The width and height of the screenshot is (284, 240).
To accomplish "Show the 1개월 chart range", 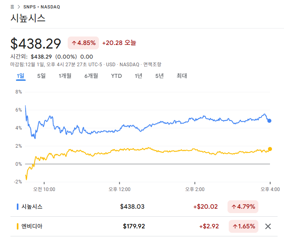I will click(65, 76).
